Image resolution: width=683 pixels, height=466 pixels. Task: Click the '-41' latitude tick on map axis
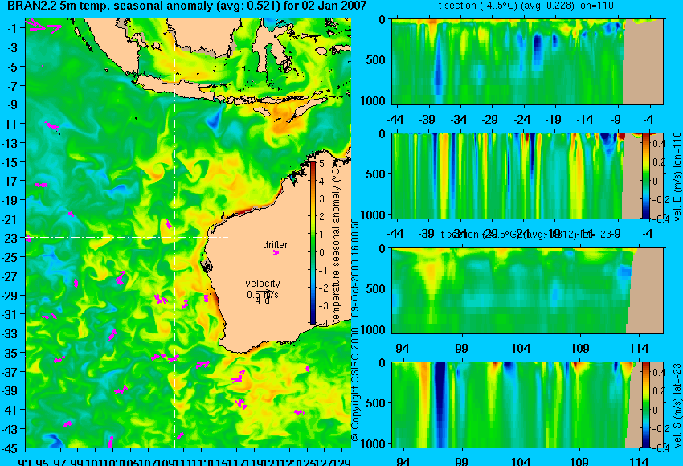click(x=10, y=410)
